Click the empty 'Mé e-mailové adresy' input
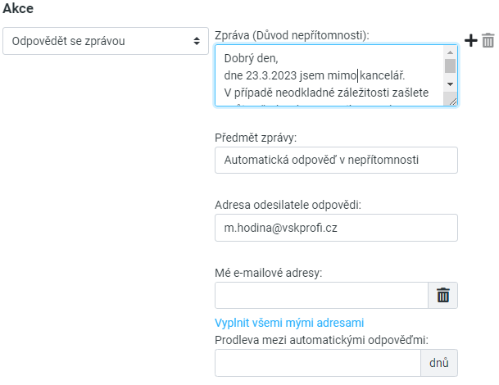Screen dimensions: 499x385 320,296
